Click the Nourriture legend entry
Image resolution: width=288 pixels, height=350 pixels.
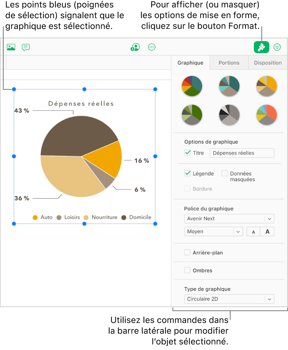pyautogui.click(x=100, y=217)
